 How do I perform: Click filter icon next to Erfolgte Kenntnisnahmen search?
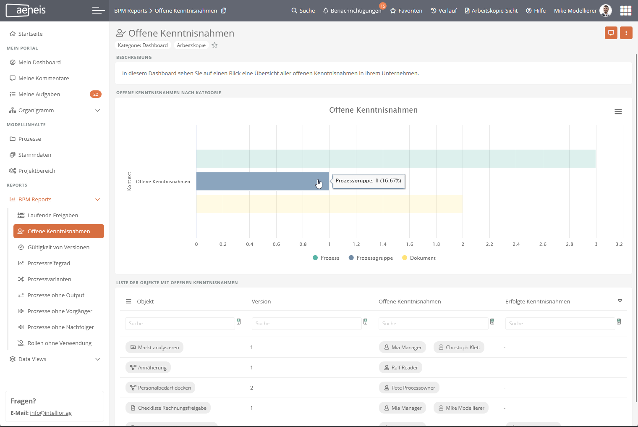[619, 322]
